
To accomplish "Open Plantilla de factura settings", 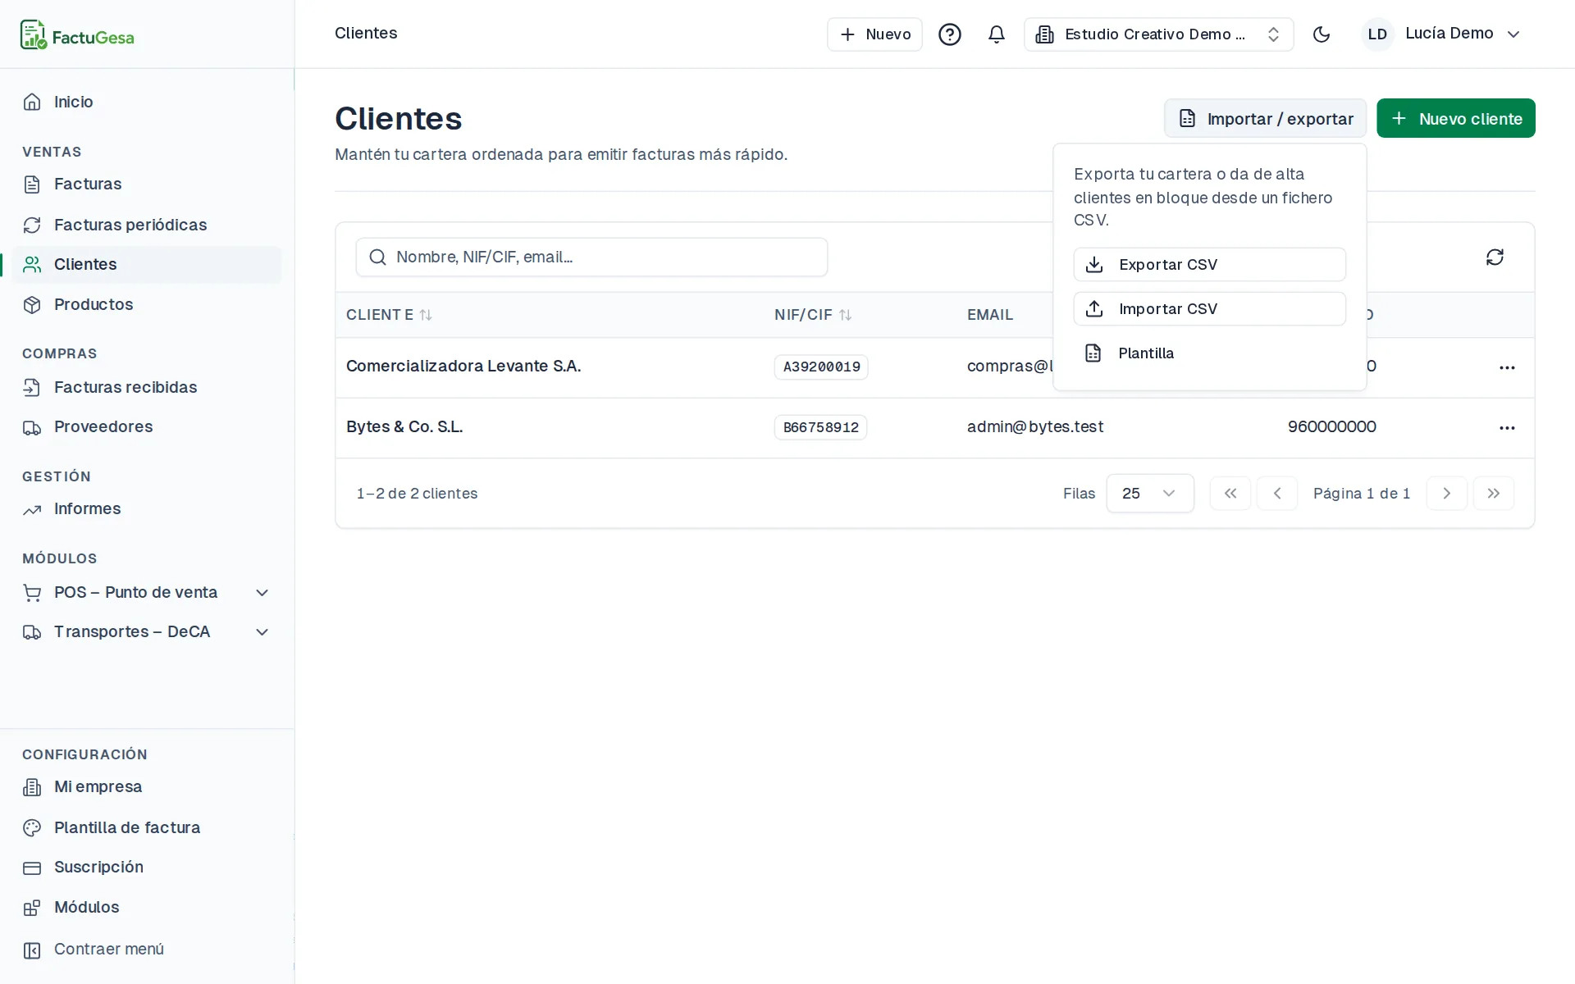I will [147, 827].
